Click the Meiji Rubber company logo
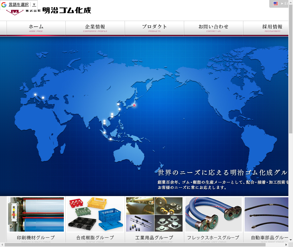This screenshot has height=247, width=293. [49, 11]
